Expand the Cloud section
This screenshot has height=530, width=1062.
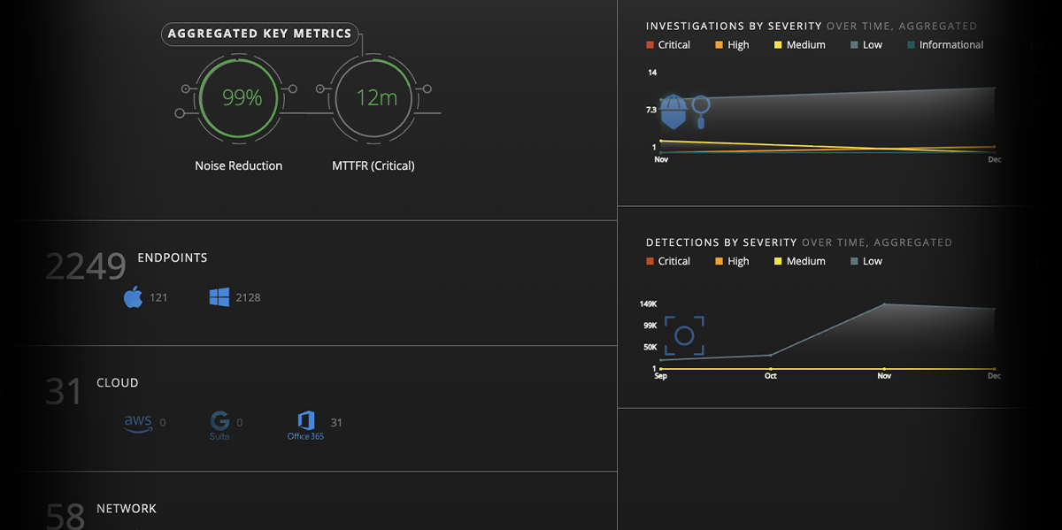[x=116, y=382]
